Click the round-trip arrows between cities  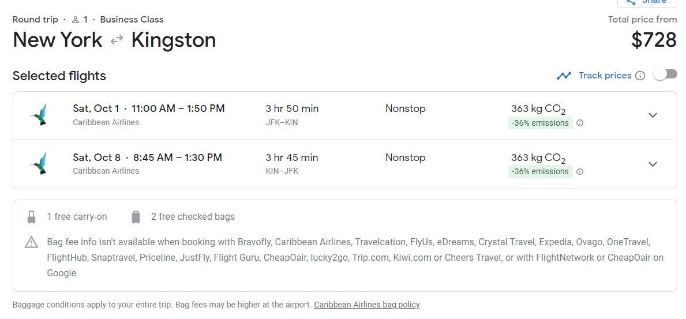coord(117,40)
